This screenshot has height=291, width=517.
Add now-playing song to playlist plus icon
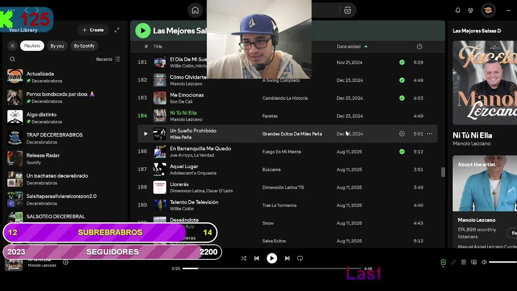pyautogui.click(x=65, y=262)
